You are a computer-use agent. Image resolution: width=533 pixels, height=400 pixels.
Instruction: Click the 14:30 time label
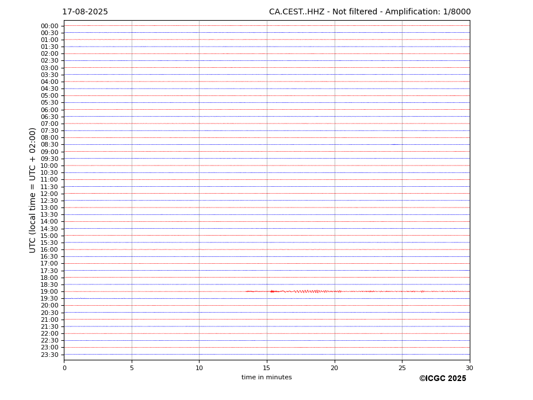pos(49,229)
